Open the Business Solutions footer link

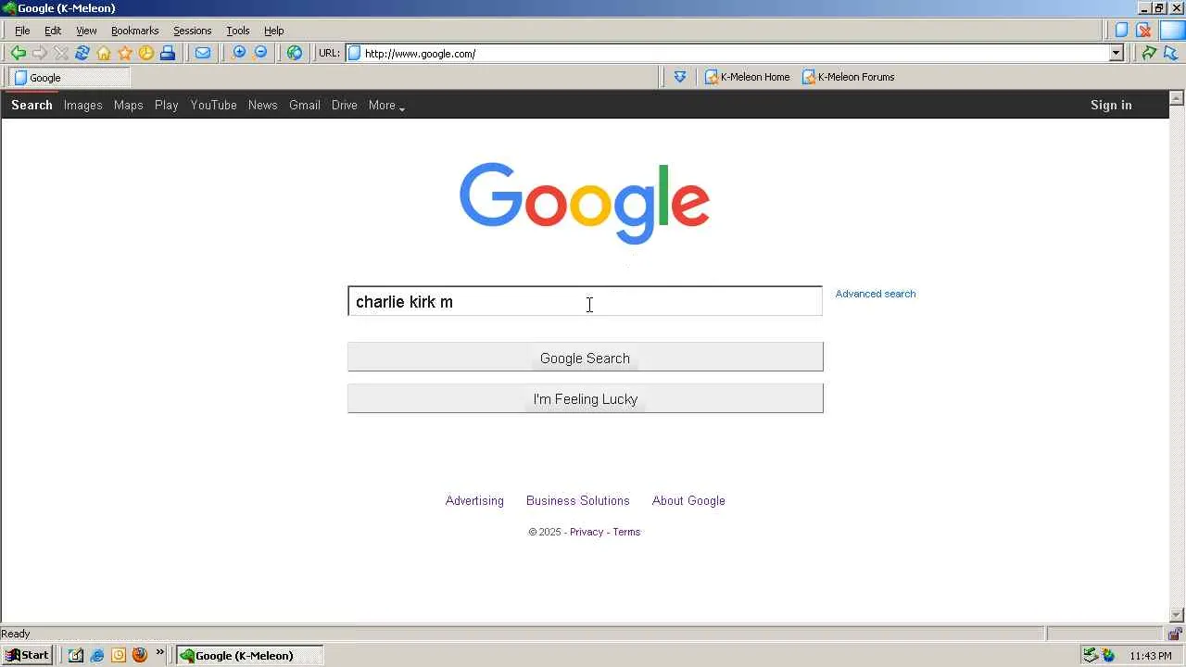(x=577, y=501)
